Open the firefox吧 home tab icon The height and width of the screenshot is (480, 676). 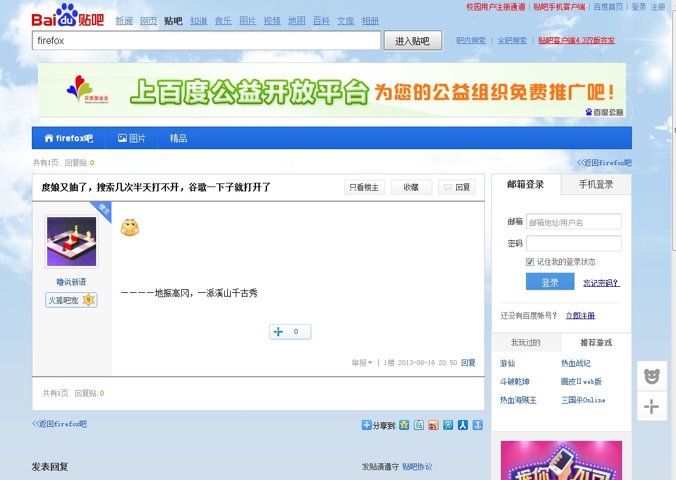[49, 138]
